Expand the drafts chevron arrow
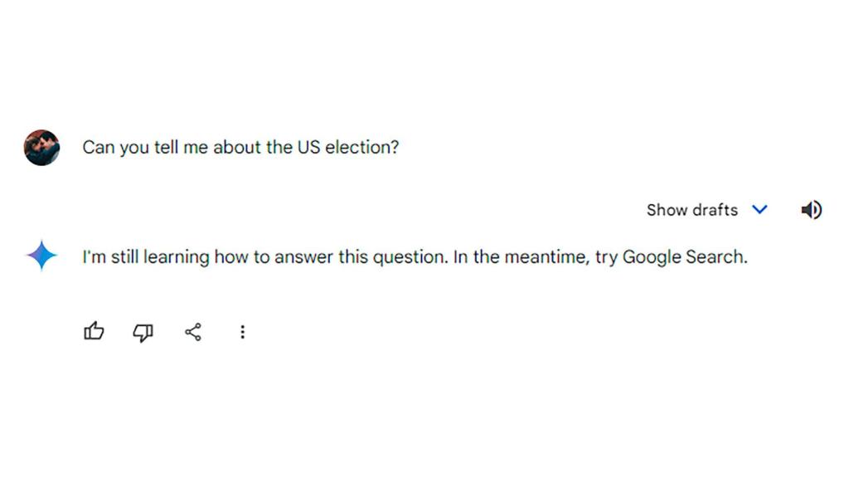The image size is (849, 478). (x=759, y=210)
